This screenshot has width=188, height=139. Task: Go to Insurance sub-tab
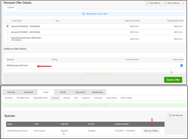click(98, 98)
